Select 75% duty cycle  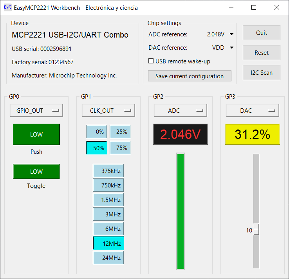point(120,148)
